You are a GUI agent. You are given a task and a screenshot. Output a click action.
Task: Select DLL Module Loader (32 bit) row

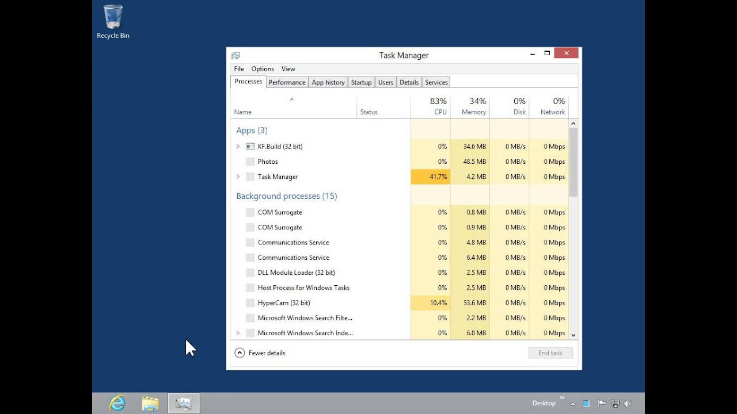(400, 273)
